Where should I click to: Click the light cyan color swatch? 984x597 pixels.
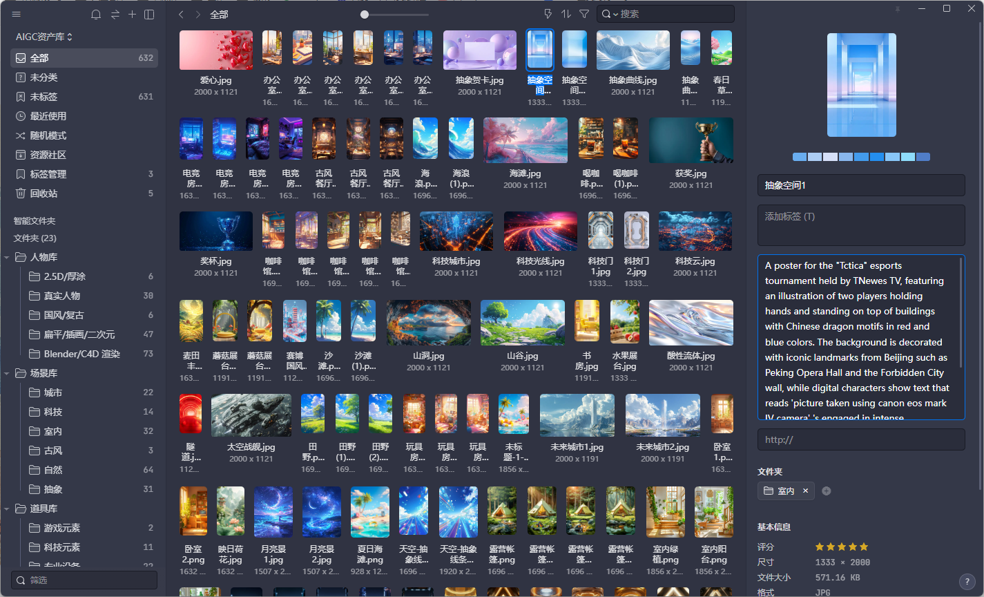point(907,157)
